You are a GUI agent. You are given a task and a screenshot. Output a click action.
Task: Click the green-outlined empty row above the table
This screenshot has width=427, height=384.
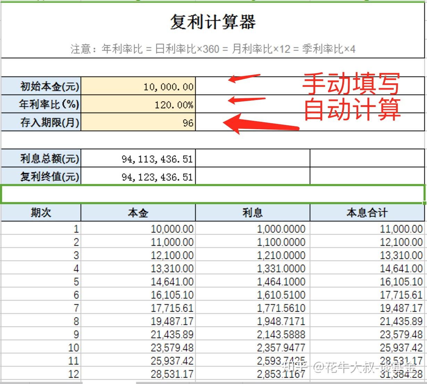tap(213, 193)
